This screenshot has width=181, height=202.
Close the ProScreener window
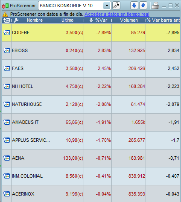[177, 6]
